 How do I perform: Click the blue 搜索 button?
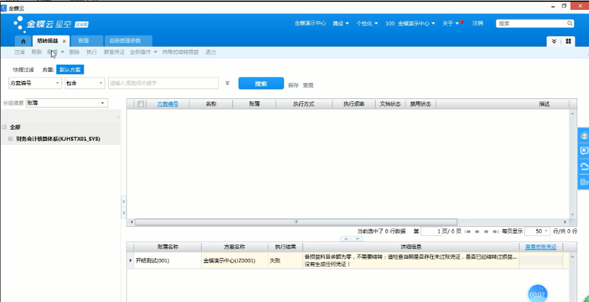click(x=261, y=84)
